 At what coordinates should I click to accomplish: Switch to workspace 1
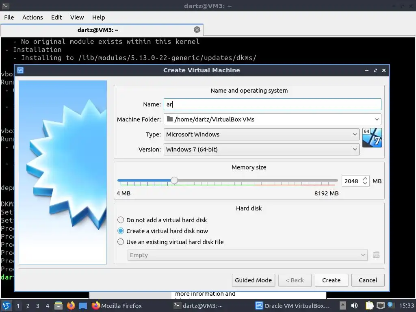(x=18, y=306)
